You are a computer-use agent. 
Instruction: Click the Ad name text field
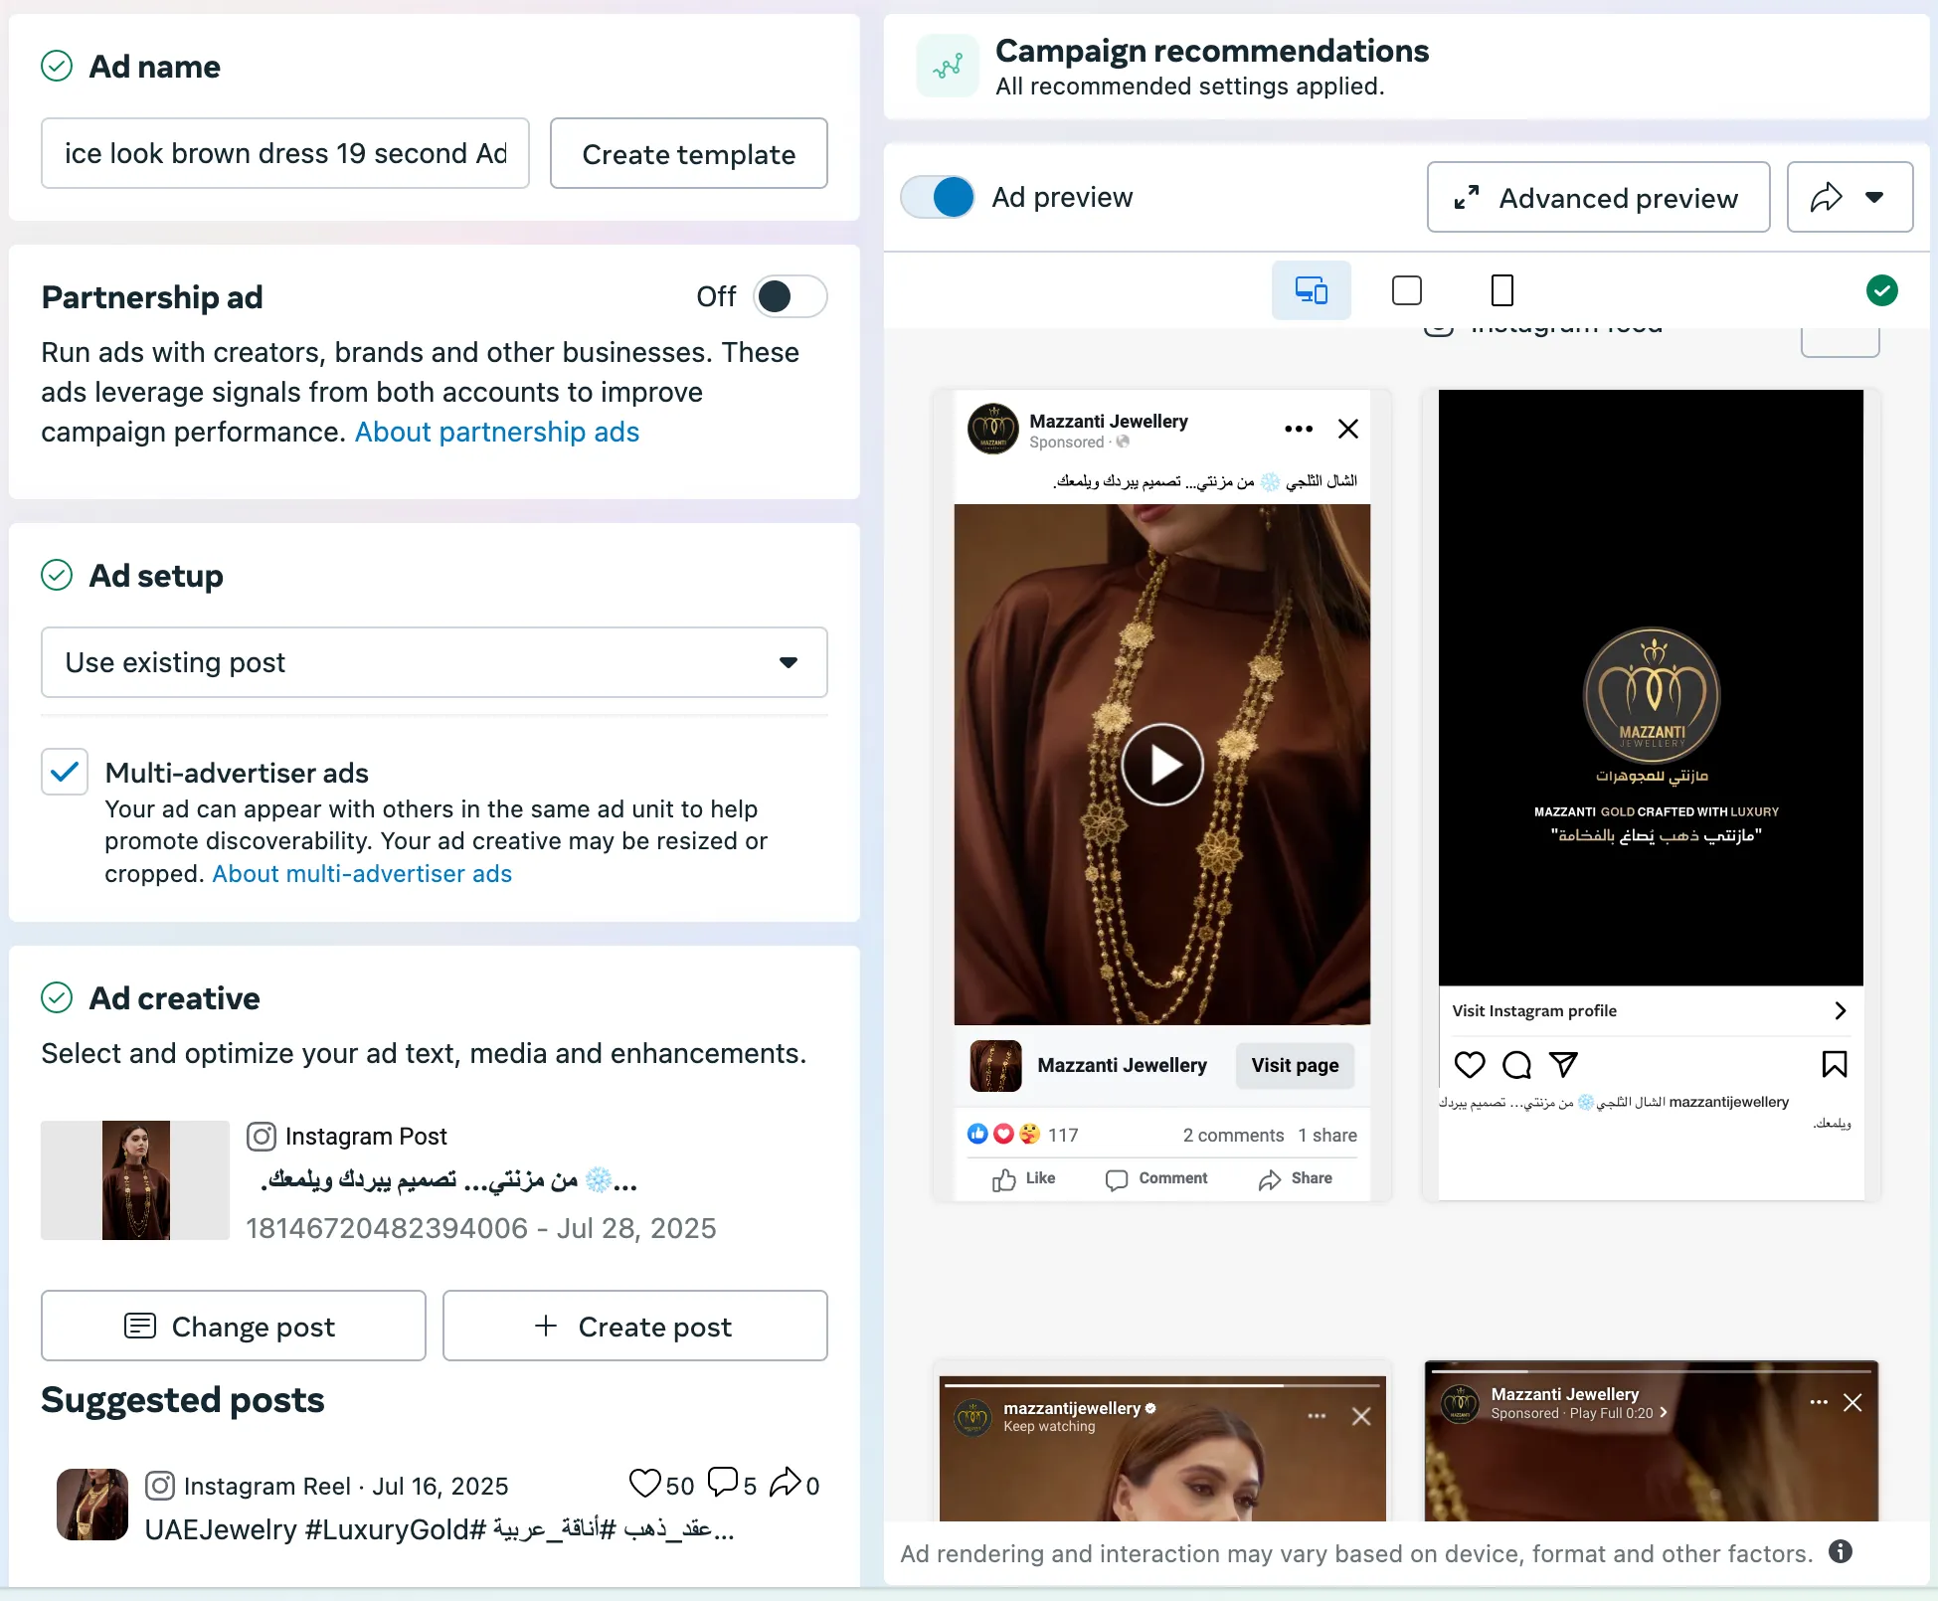pyautogui.click(x=285, y=153)
